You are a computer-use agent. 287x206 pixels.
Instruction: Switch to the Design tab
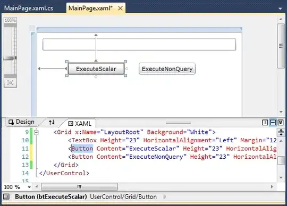(x=22, y=122)
